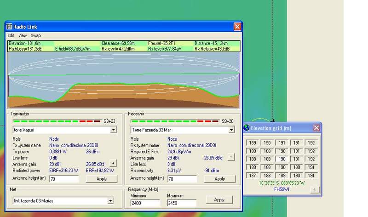
Task: Expand the transmitter station dropdown
Action: click(113, 130)
